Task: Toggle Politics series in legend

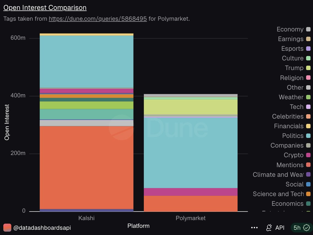Action: [x=296, y=136]
